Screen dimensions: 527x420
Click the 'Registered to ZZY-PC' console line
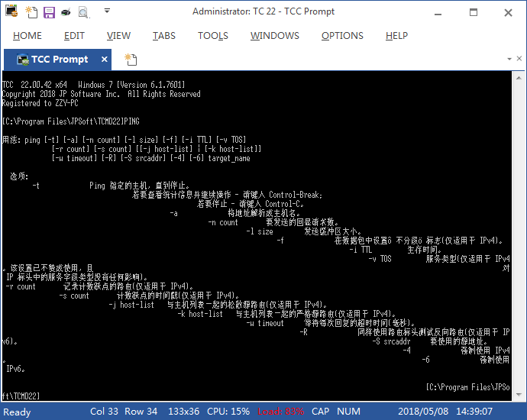(40, 103)
